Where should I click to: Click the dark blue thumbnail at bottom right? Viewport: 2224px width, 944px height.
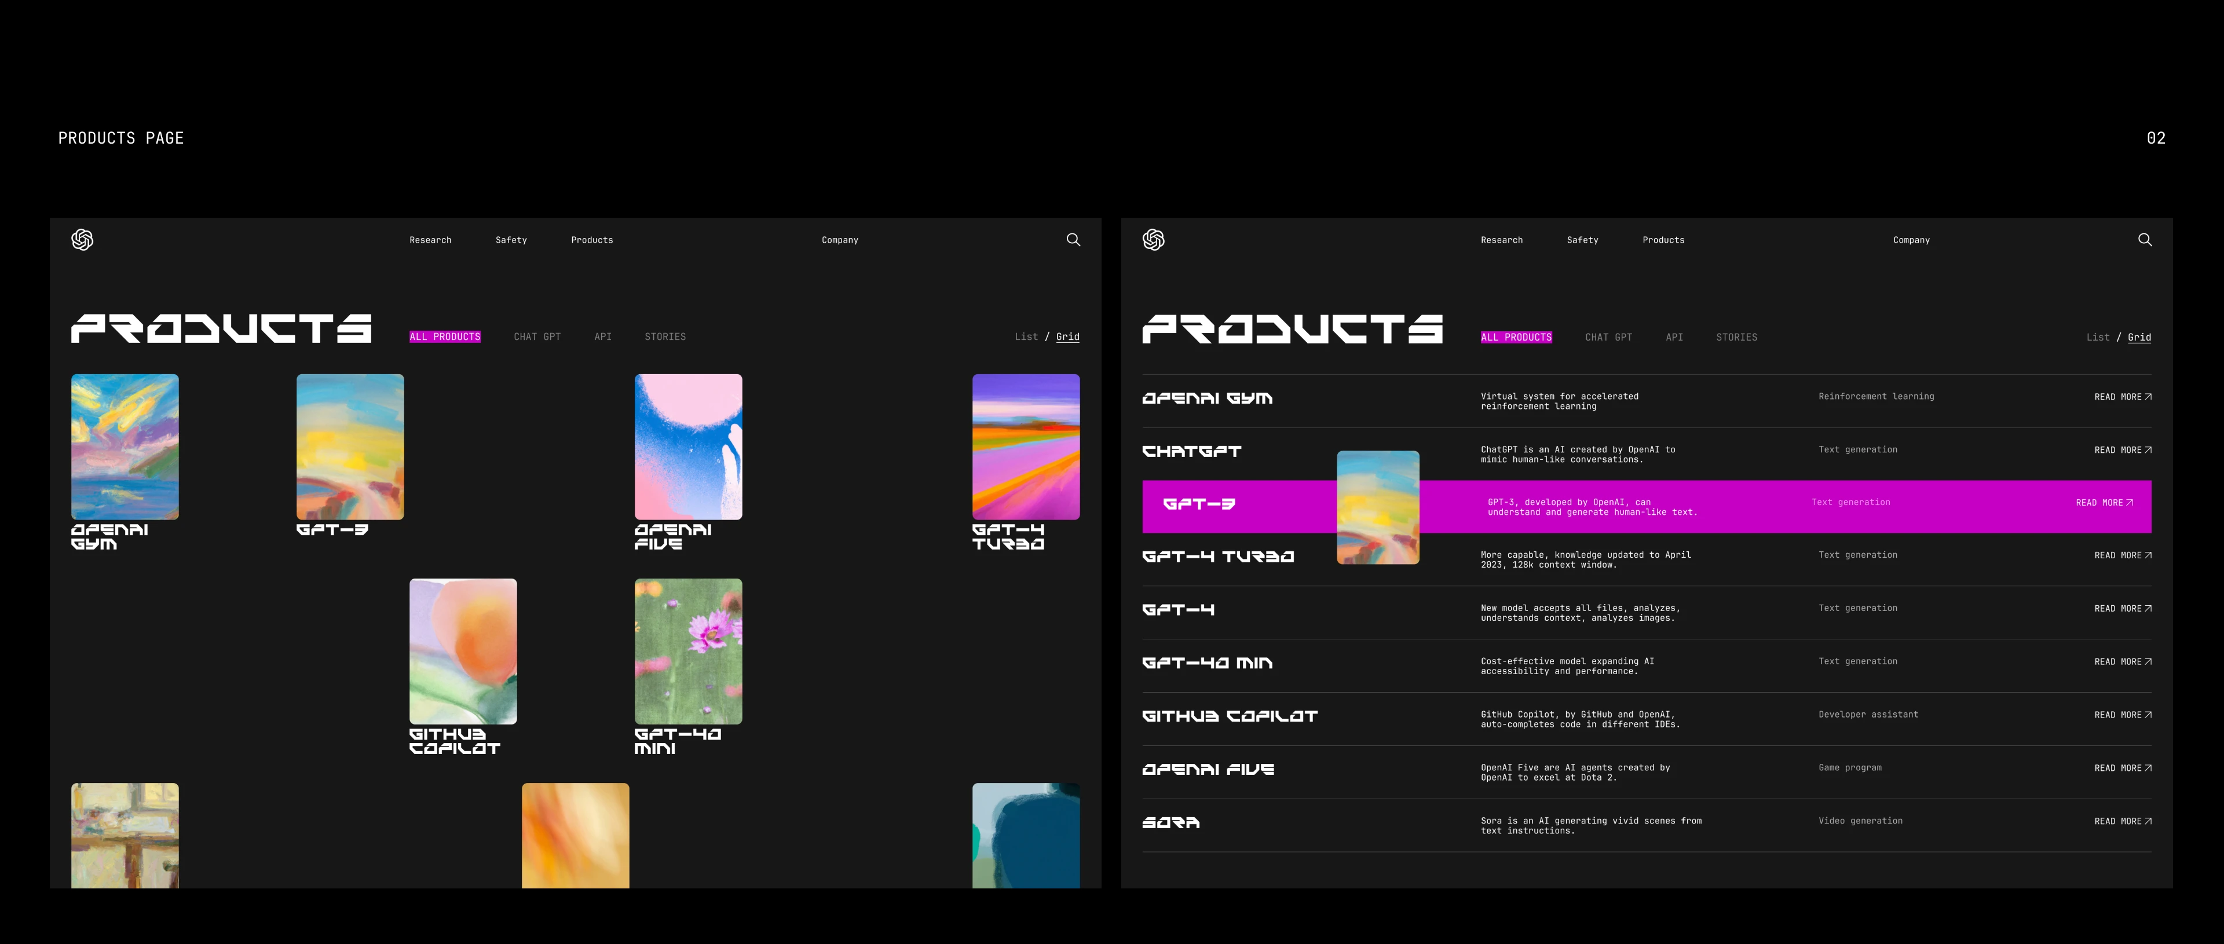point(1026,835)
